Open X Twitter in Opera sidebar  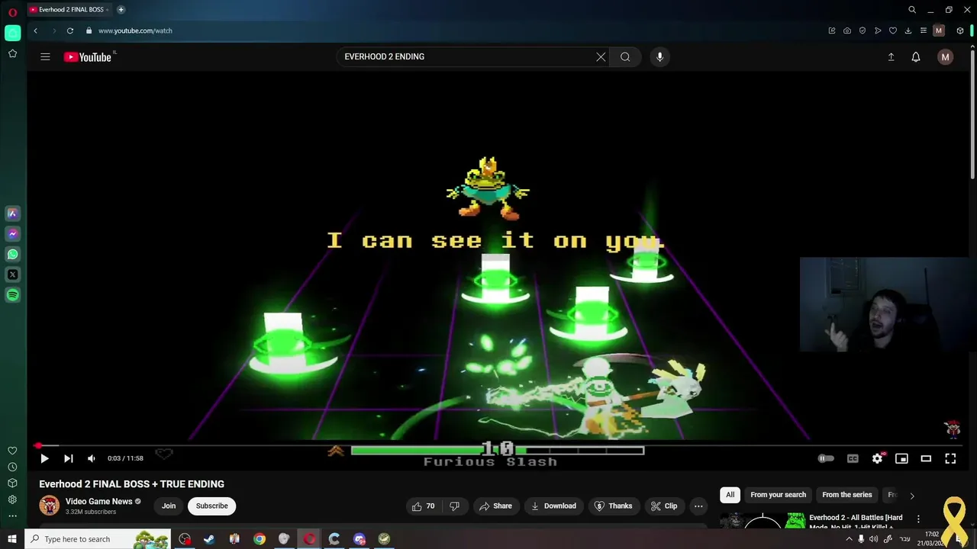tap(12, 274)
